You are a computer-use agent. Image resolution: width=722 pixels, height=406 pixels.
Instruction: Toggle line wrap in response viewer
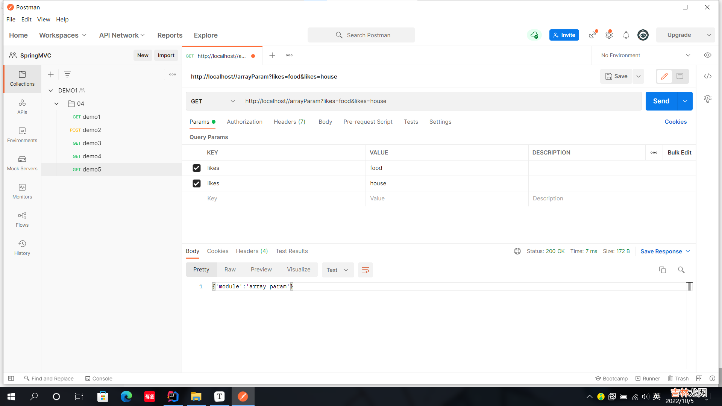(x=365, y=270)
